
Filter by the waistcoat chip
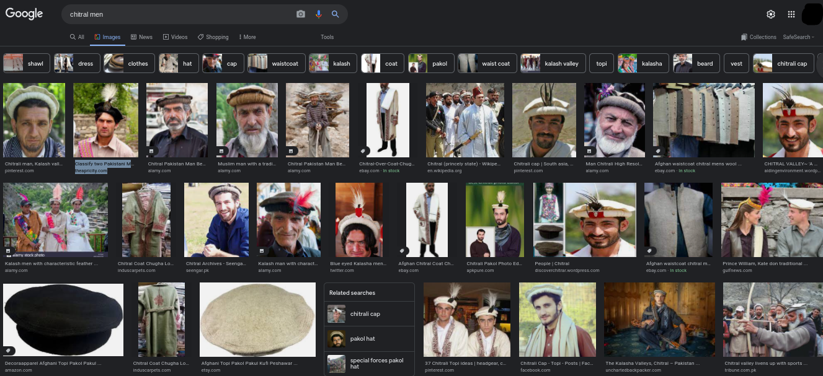click(x=276, y=63)
